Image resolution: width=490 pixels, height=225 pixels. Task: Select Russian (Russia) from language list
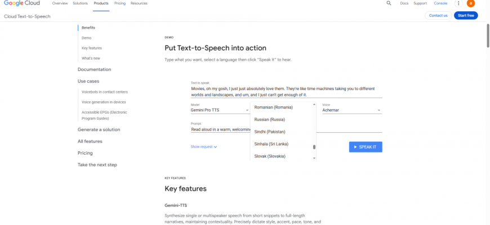point(270,119)
